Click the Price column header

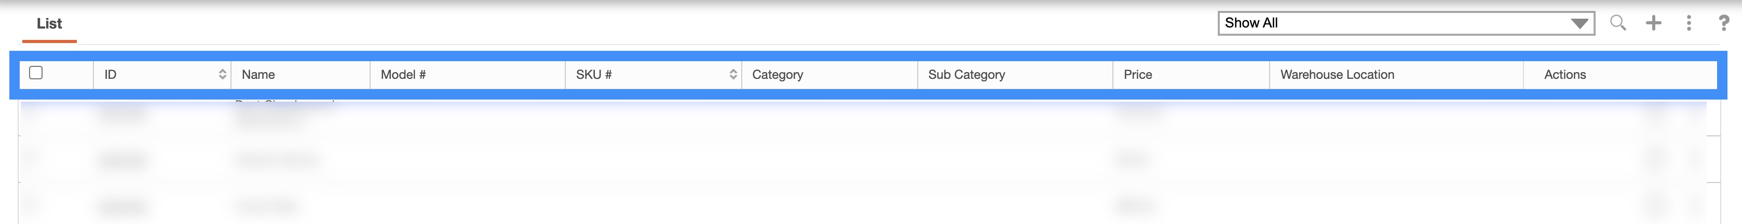1137,74
